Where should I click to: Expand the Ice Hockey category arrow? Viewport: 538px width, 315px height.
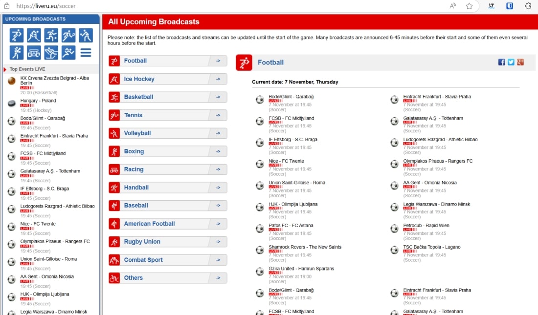tap(218, 79)
